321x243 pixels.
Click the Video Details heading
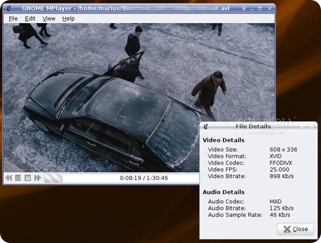click(223, 140)
